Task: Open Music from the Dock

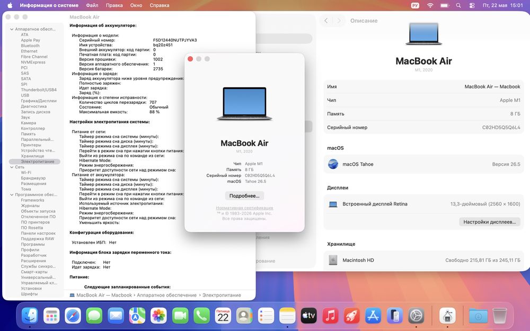Action: click(x=330, y=316)
